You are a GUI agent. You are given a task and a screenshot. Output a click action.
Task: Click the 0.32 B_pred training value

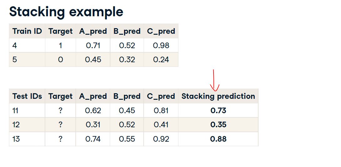click(127, 60)
